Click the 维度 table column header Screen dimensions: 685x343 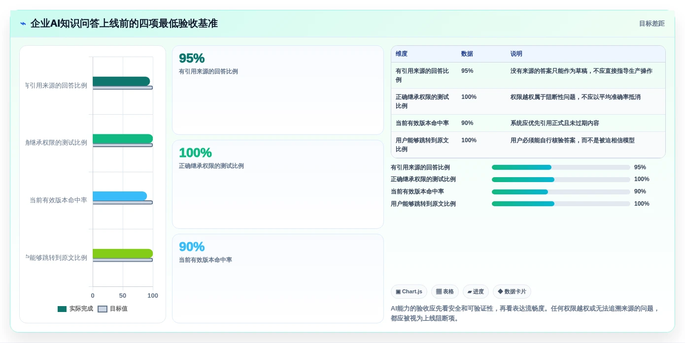pyautogui.click(x=402, y=54)
